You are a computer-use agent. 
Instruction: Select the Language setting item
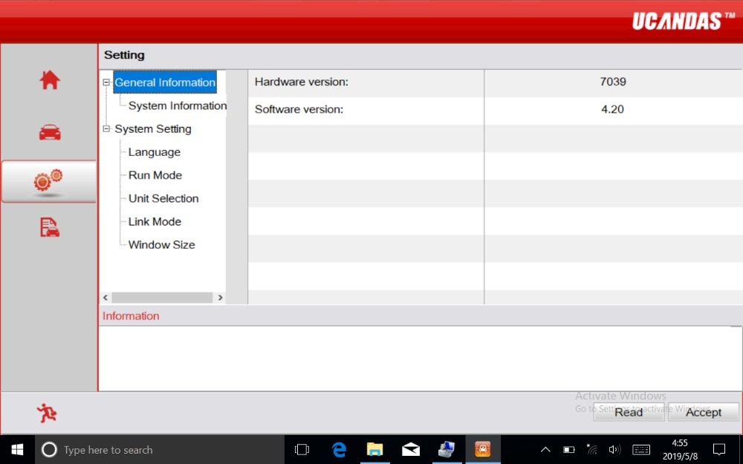(155, 152)
